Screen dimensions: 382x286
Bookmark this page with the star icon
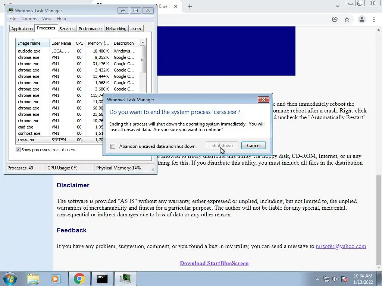coord(347,19)
